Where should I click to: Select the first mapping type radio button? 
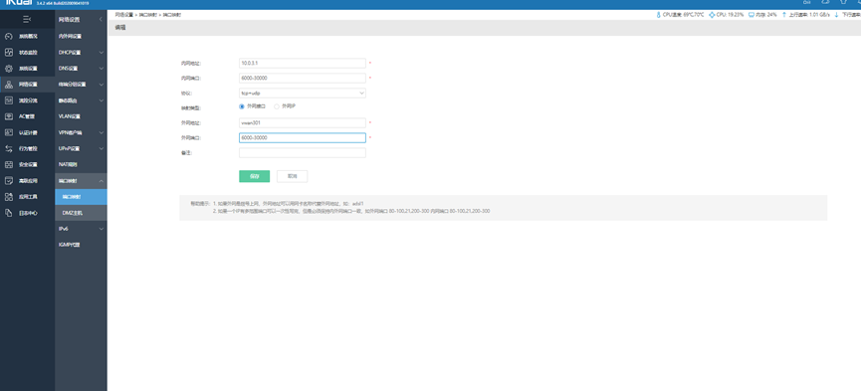[242, 106]
